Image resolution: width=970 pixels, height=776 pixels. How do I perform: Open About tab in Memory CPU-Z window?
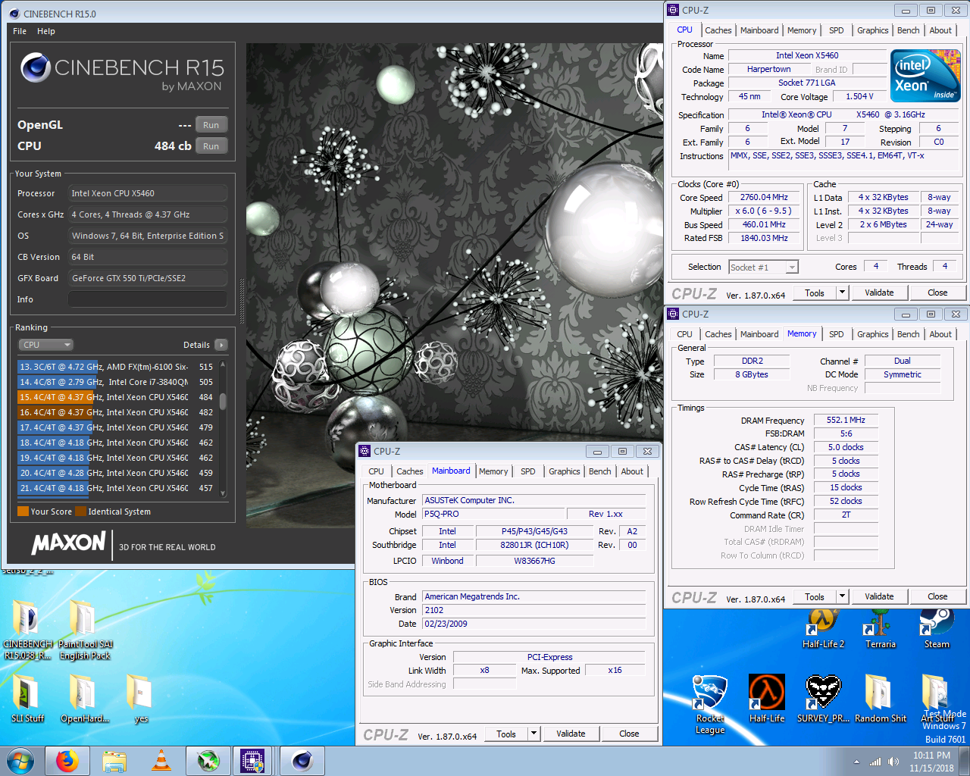940,334
